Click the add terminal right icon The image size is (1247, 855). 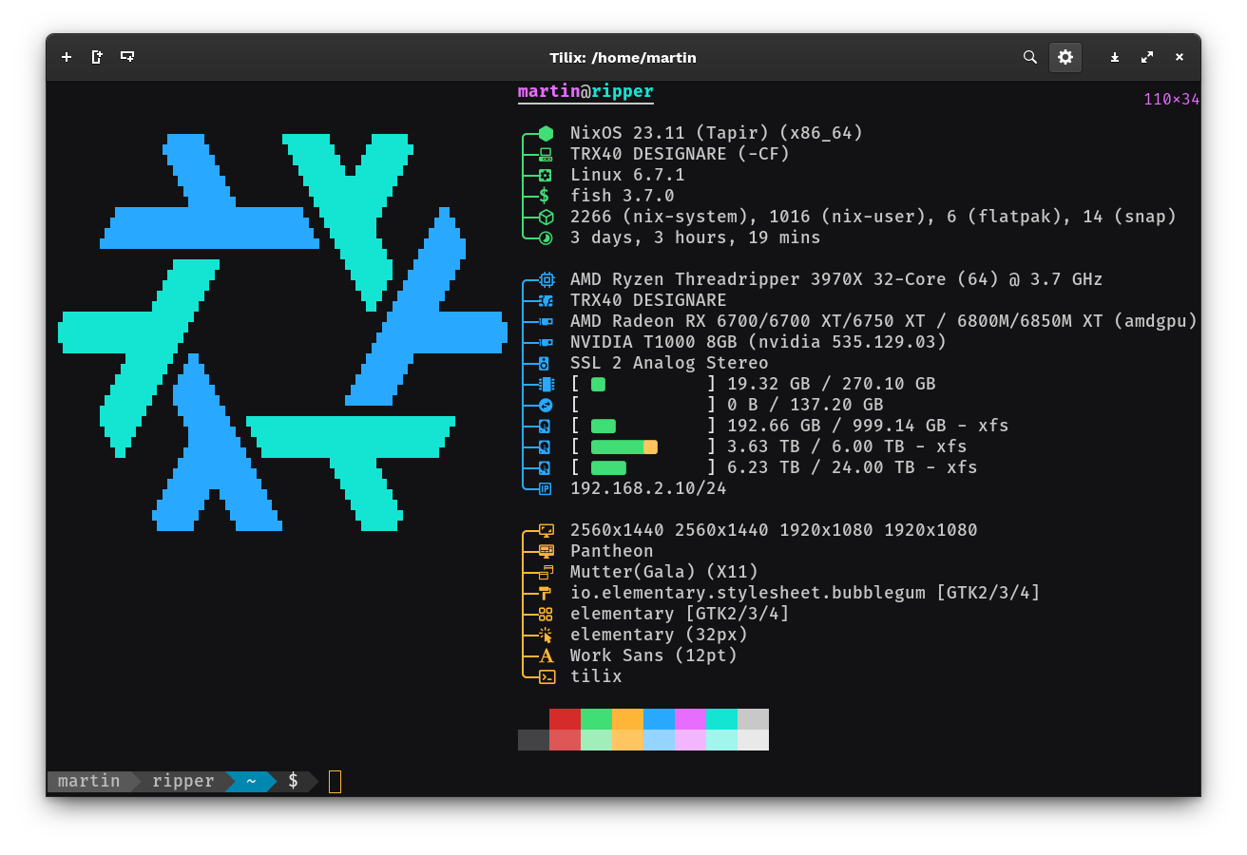tap(97, 57)
